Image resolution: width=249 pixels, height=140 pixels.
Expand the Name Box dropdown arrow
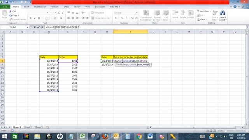point(27,27)
